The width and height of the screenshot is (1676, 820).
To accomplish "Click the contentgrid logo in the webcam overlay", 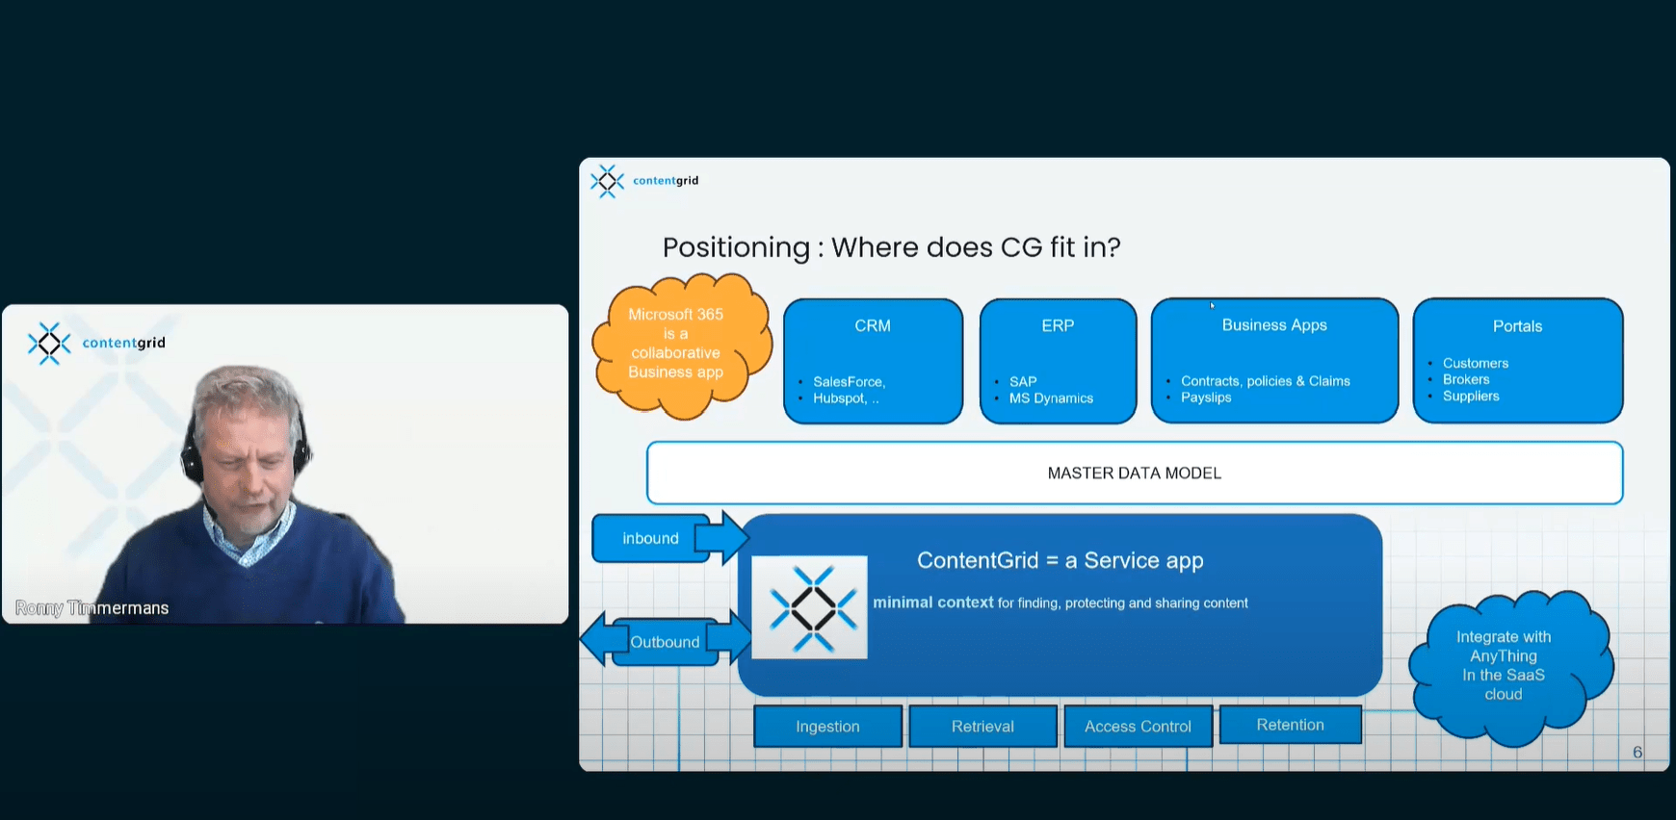I will coord(95,343).
